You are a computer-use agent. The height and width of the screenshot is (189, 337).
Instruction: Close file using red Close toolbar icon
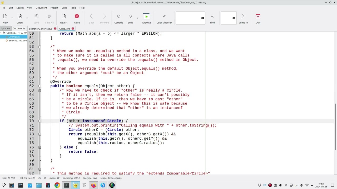[x=77, y=19]
